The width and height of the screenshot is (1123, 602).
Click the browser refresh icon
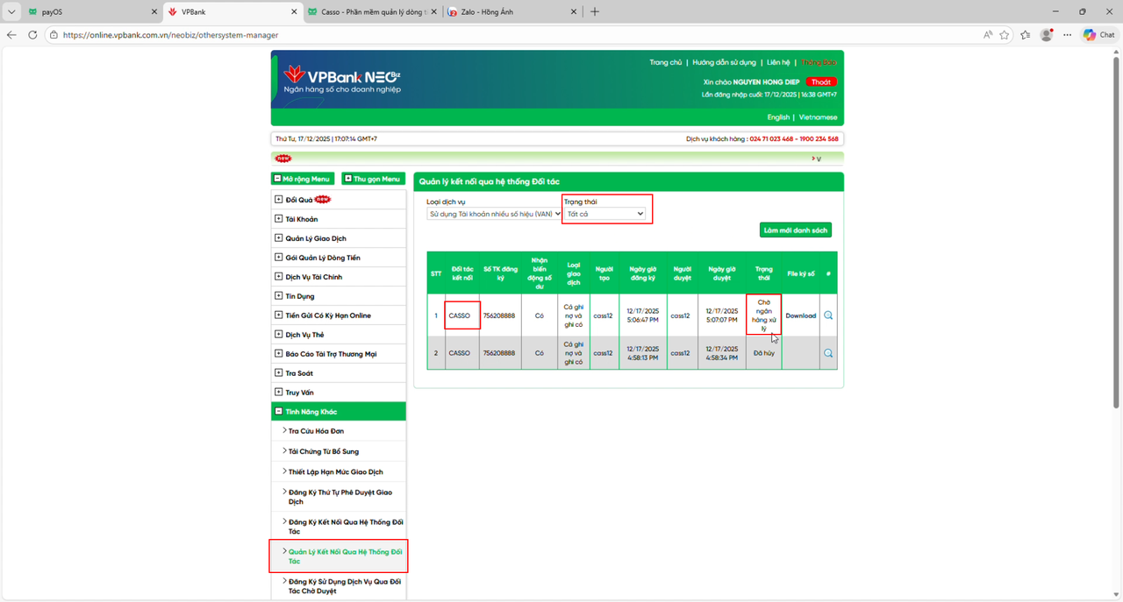32,35
